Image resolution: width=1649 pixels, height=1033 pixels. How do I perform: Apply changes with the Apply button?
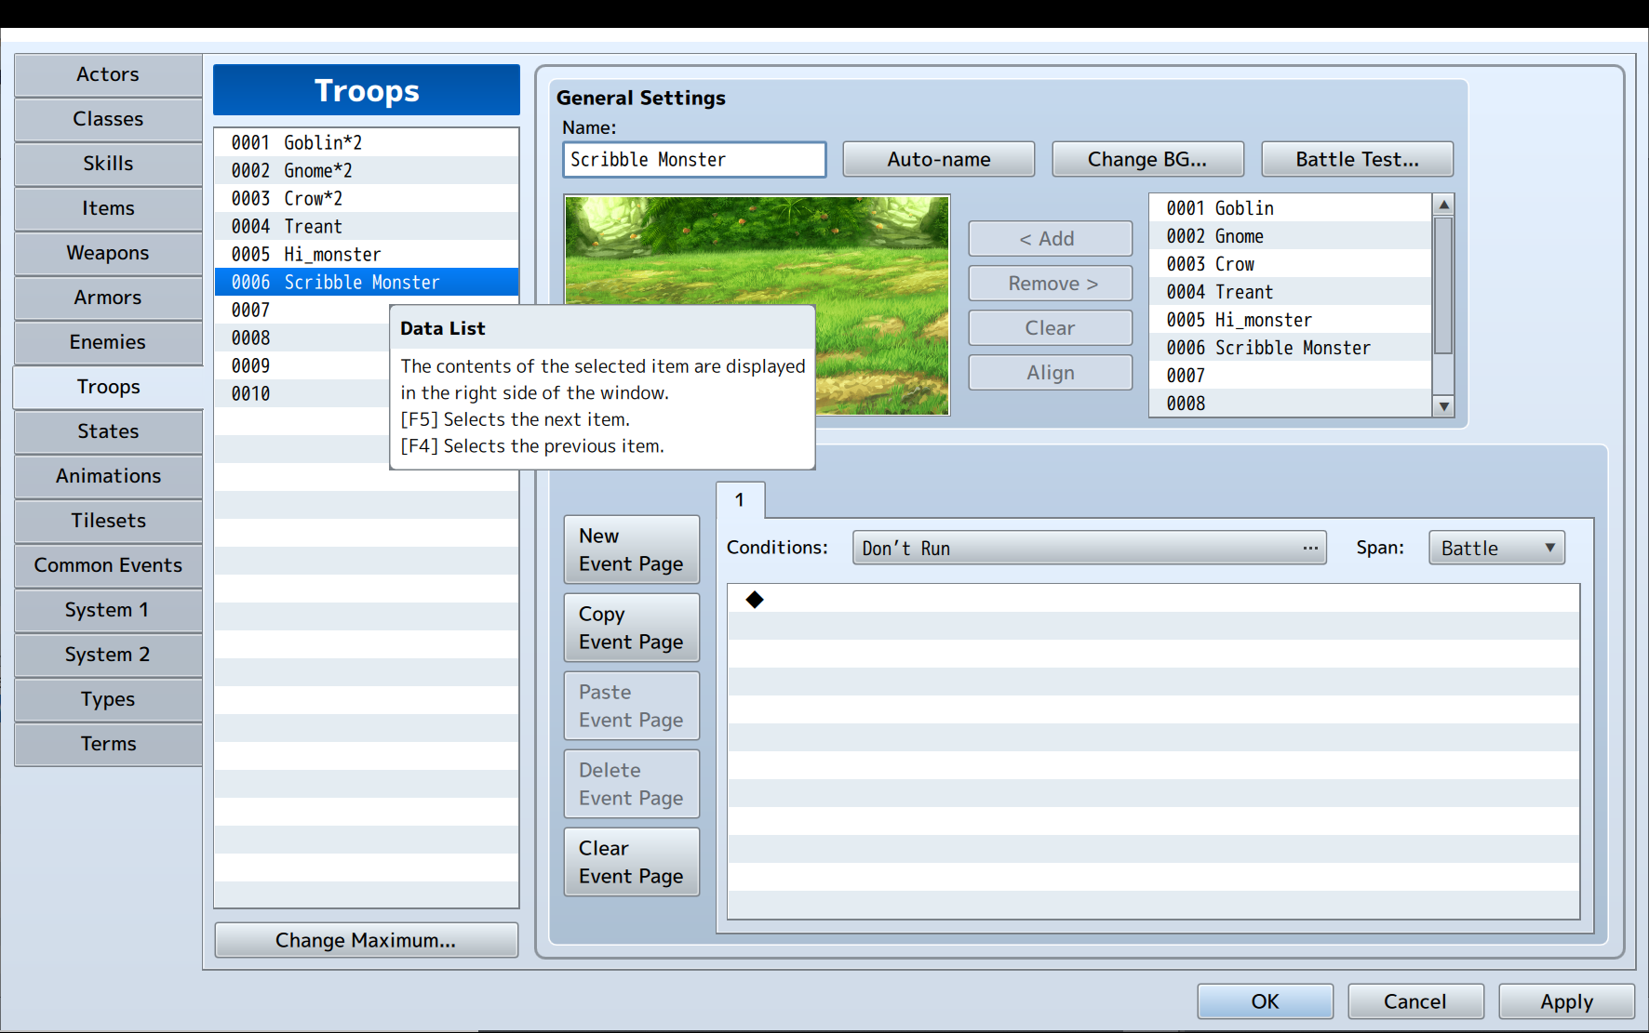tap(1565, 1001)
